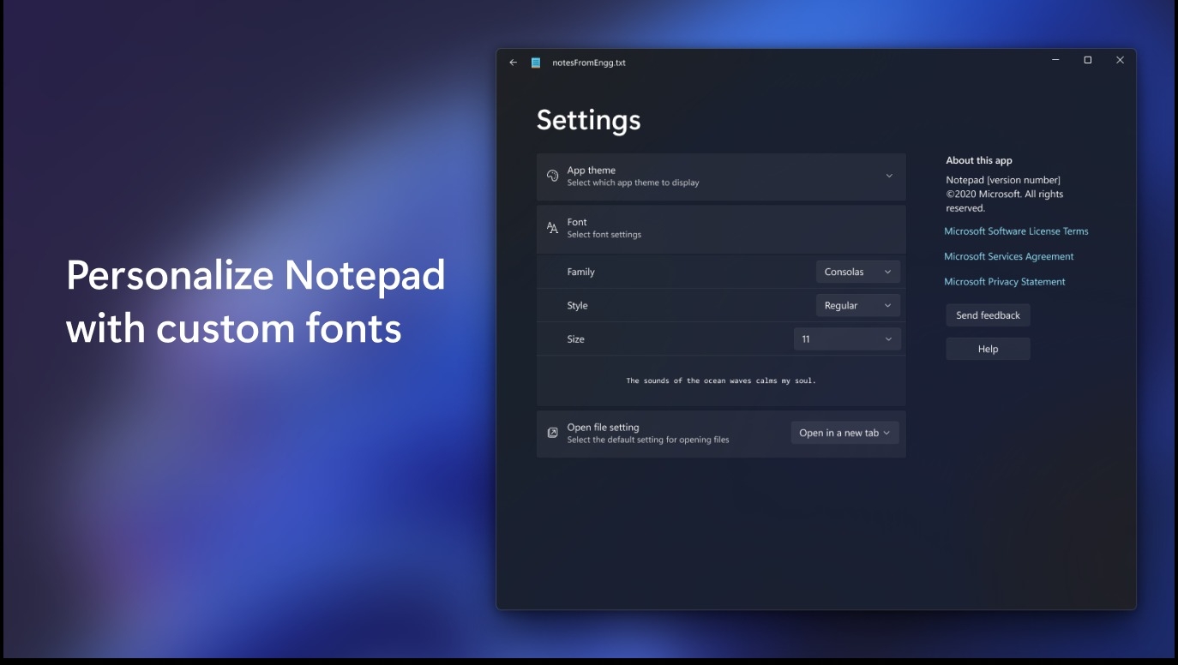Click the font preview sample sentence
Image resolution: width=1178 pixels, height=665 pixels.
pyautogui.click(x=720, y=380)
